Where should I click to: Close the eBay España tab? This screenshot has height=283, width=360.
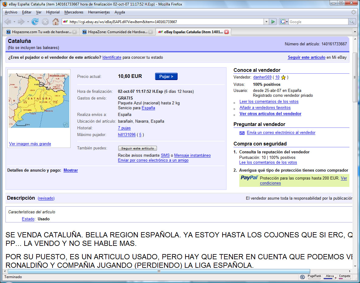[x=227, y=32]
